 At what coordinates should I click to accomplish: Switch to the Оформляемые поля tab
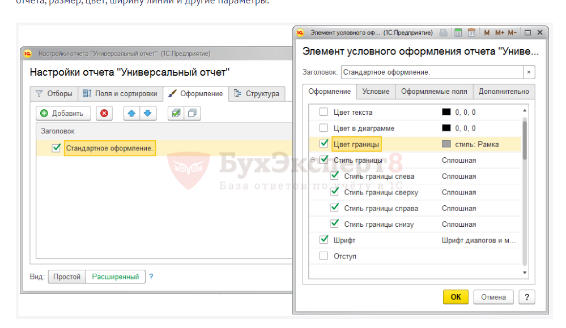pyautogui.click(x=434, y=92)
